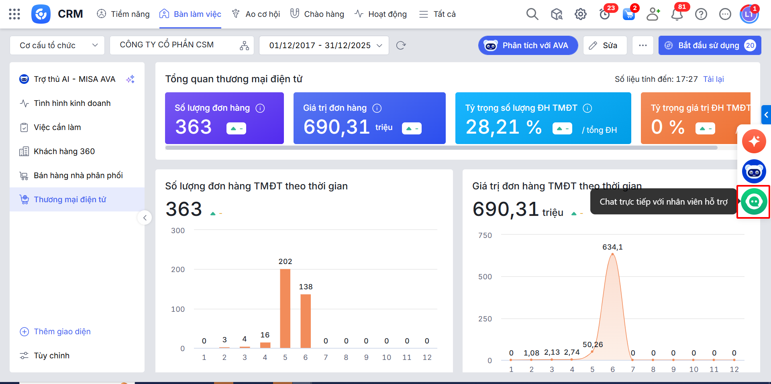The width and height of the screenshot is (771, 384).
Task: Refresh data using the reload icon
Action: point(401,45)
